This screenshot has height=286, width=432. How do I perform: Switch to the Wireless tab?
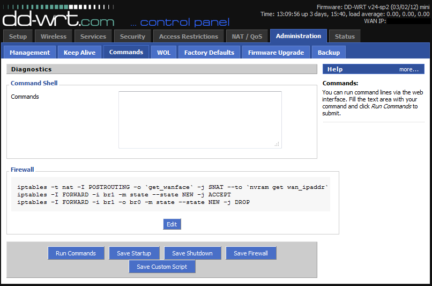pos(54,36)
